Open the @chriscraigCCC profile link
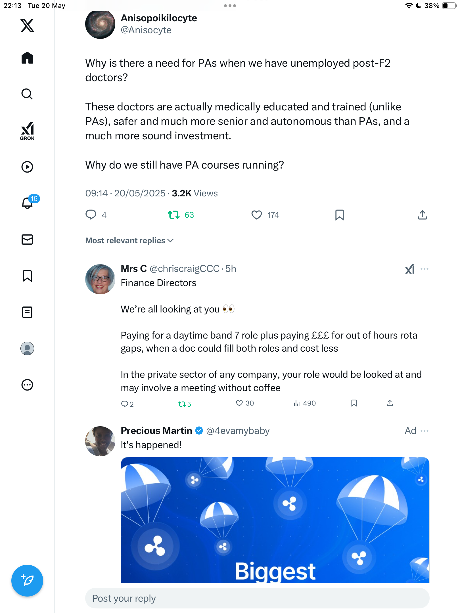 coord(185,269)
